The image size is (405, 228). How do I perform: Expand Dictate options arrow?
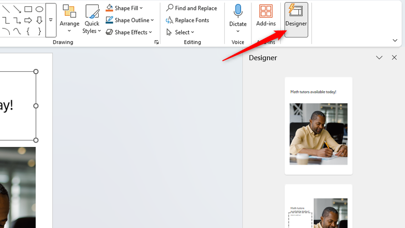(x=238, y=31)
